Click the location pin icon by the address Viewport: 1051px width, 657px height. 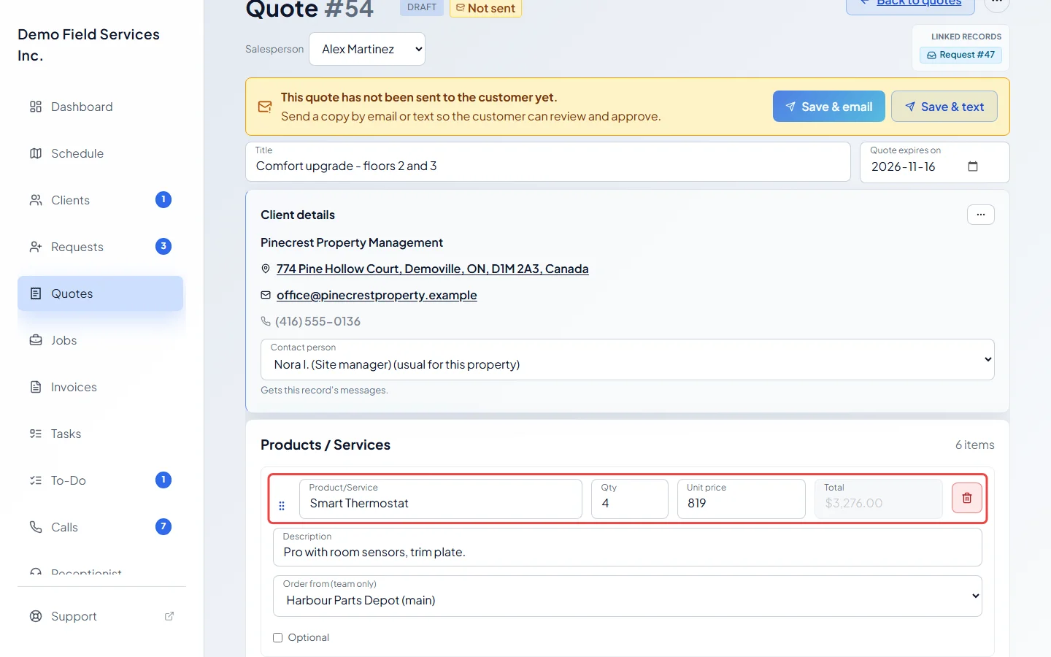pos(266,269)
